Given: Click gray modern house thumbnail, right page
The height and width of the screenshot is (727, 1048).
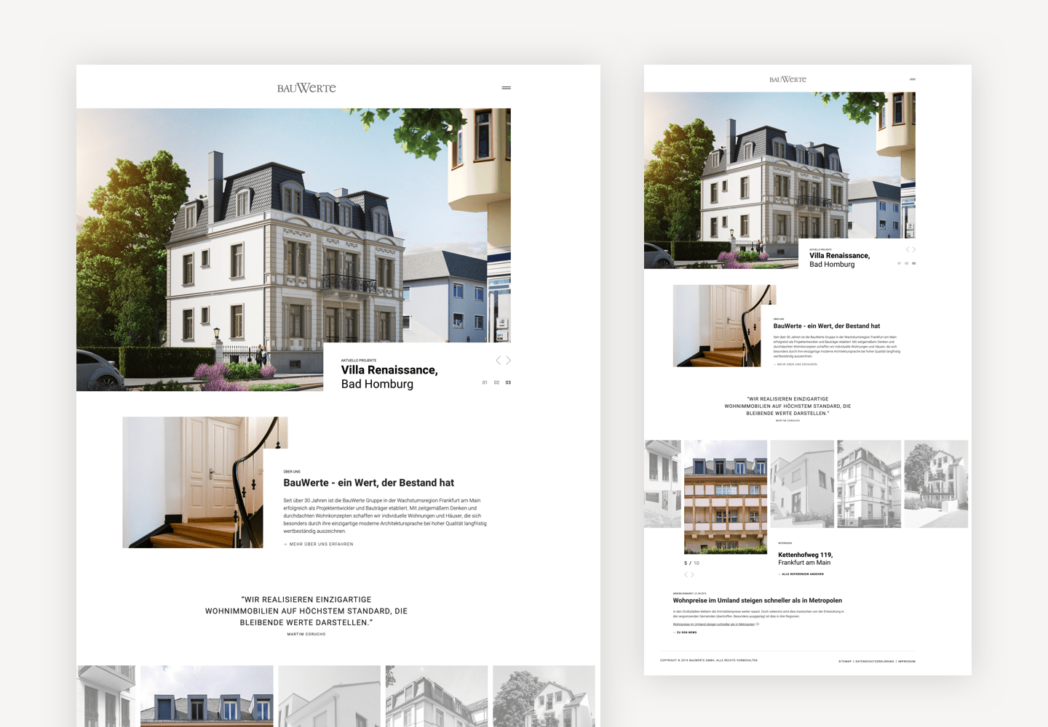Looking at the screenshot, I should tap(802, 483).
